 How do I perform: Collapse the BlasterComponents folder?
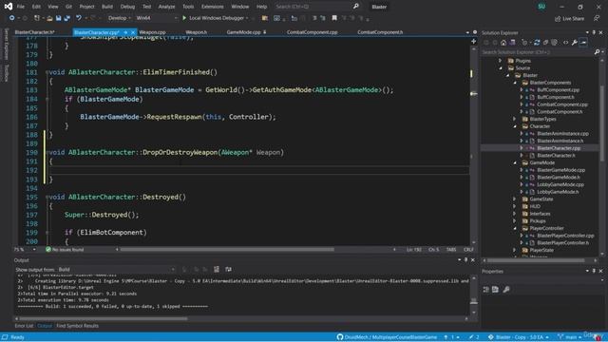pyautogui.click(x=515, y=83)
